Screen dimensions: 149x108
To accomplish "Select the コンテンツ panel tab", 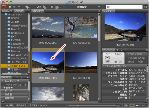I will click(x=38, y=11).
